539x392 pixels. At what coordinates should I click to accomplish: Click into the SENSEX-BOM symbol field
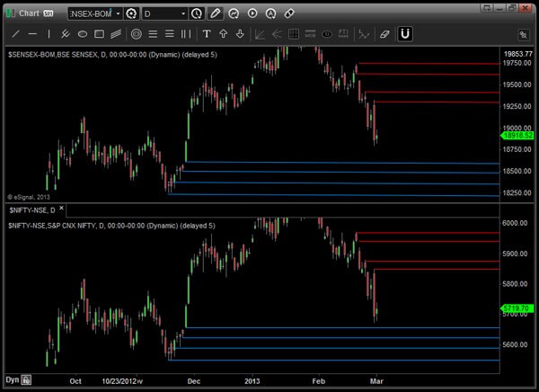pyautogui.click(x=91, y=13)
